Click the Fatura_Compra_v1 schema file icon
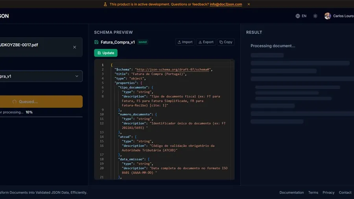354x199 pixels. pyautogui.click(x=96, y=42)
